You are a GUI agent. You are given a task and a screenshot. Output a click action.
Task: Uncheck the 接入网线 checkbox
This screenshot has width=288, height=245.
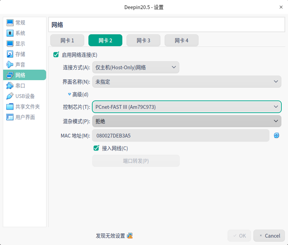tap(96, 148)
